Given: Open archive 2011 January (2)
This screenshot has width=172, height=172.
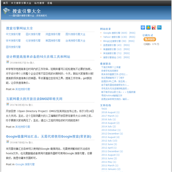Looking at the screenshot, I should (111, 169).
